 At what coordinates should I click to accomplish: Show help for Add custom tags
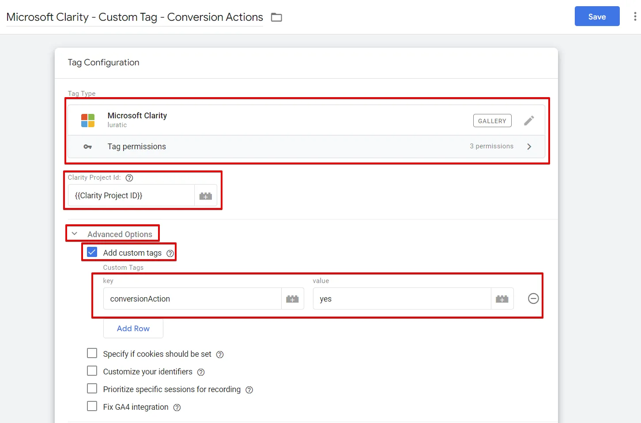[x=170, y=253]
